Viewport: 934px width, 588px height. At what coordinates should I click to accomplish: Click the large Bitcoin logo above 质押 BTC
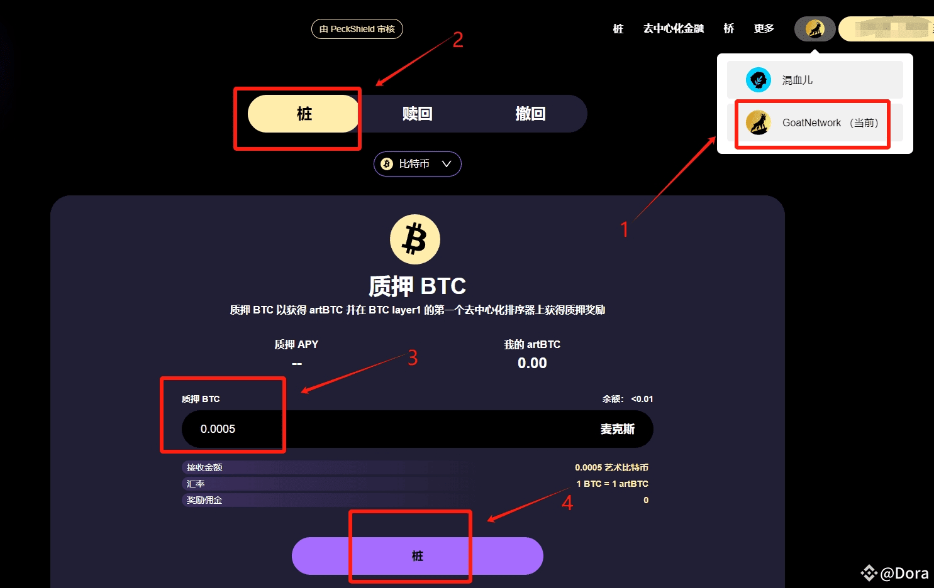point(415,239)
